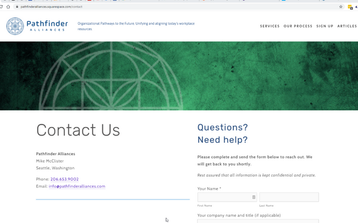Click the 'Please complete and send the form' paragraph
The image size is (358, 223).
255,161
